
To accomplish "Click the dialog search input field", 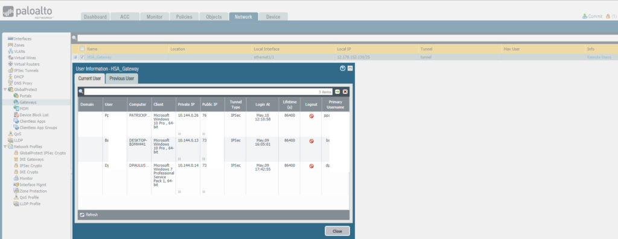I will pyautogui.click(x=208, y=92).
